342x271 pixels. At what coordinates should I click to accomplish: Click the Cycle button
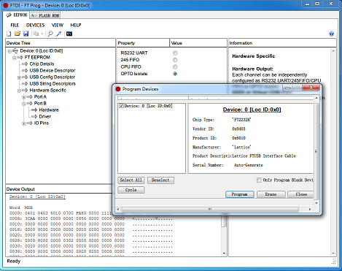coord(131,190)
